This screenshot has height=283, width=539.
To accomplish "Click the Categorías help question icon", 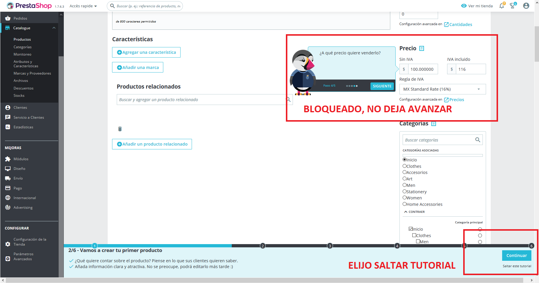I will [434, 124].
